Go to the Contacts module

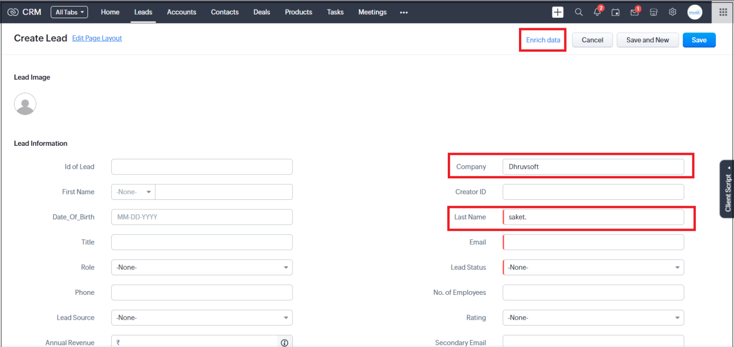point(225,12)
